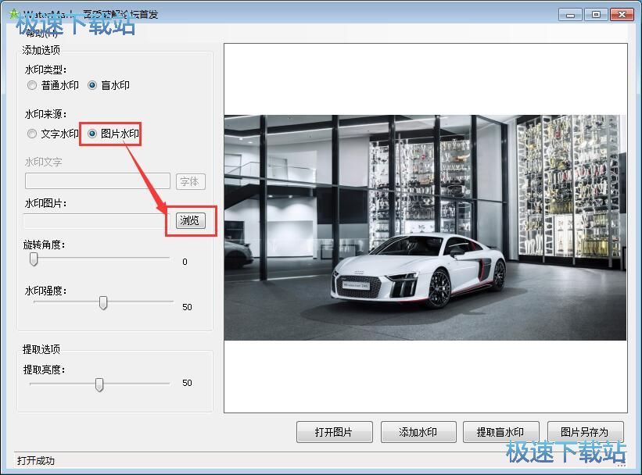Choose 文字水印 as watermark source
The height and width of the screenshot is (475, 642).
pyautogui.click(x=32, y=134)
